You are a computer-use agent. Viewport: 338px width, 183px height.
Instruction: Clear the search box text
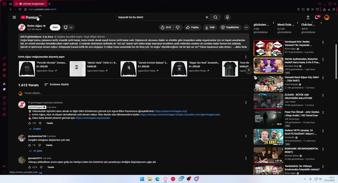pos(207,17)
